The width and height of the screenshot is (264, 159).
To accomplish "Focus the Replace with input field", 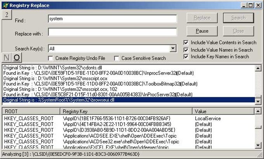I will (112, 32).
